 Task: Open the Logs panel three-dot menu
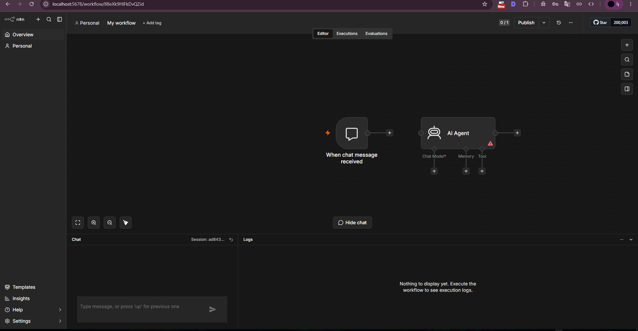click(622, 240)
